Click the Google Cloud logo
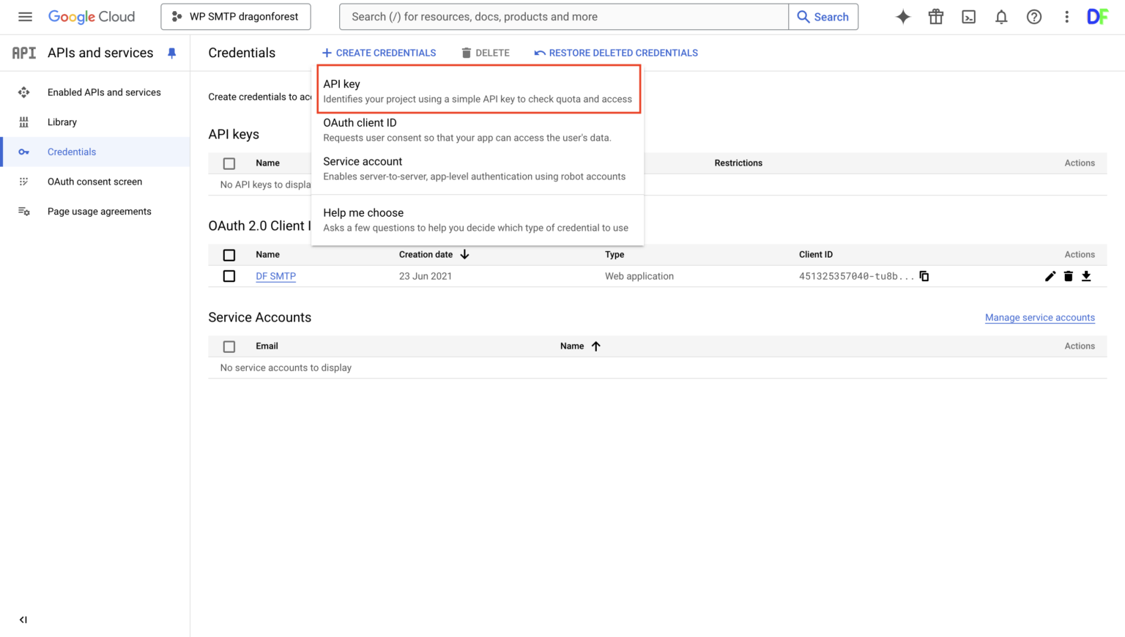Viewport: 1125px width, 637px height. coord(92,17)
